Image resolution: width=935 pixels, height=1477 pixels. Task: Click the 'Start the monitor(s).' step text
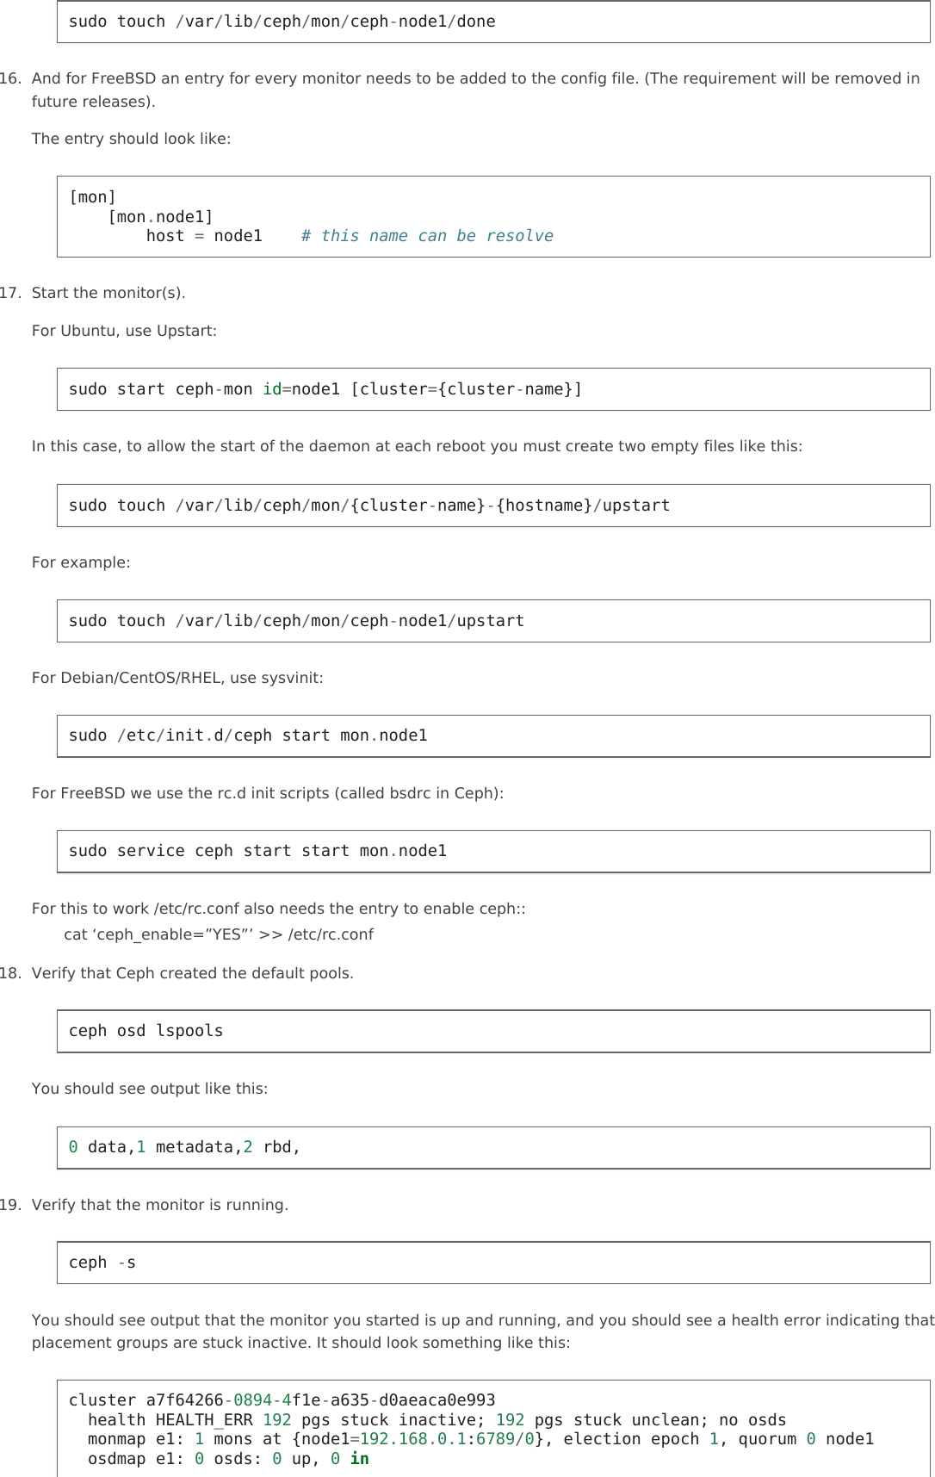coord(108,293)
